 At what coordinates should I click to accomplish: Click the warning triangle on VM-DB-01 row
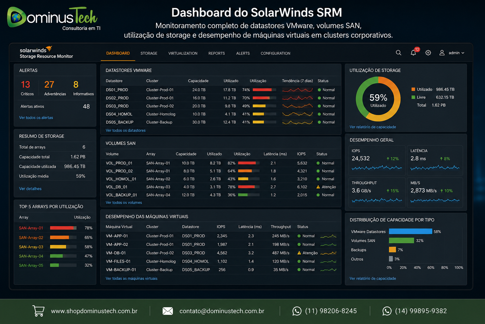[299, 253]
